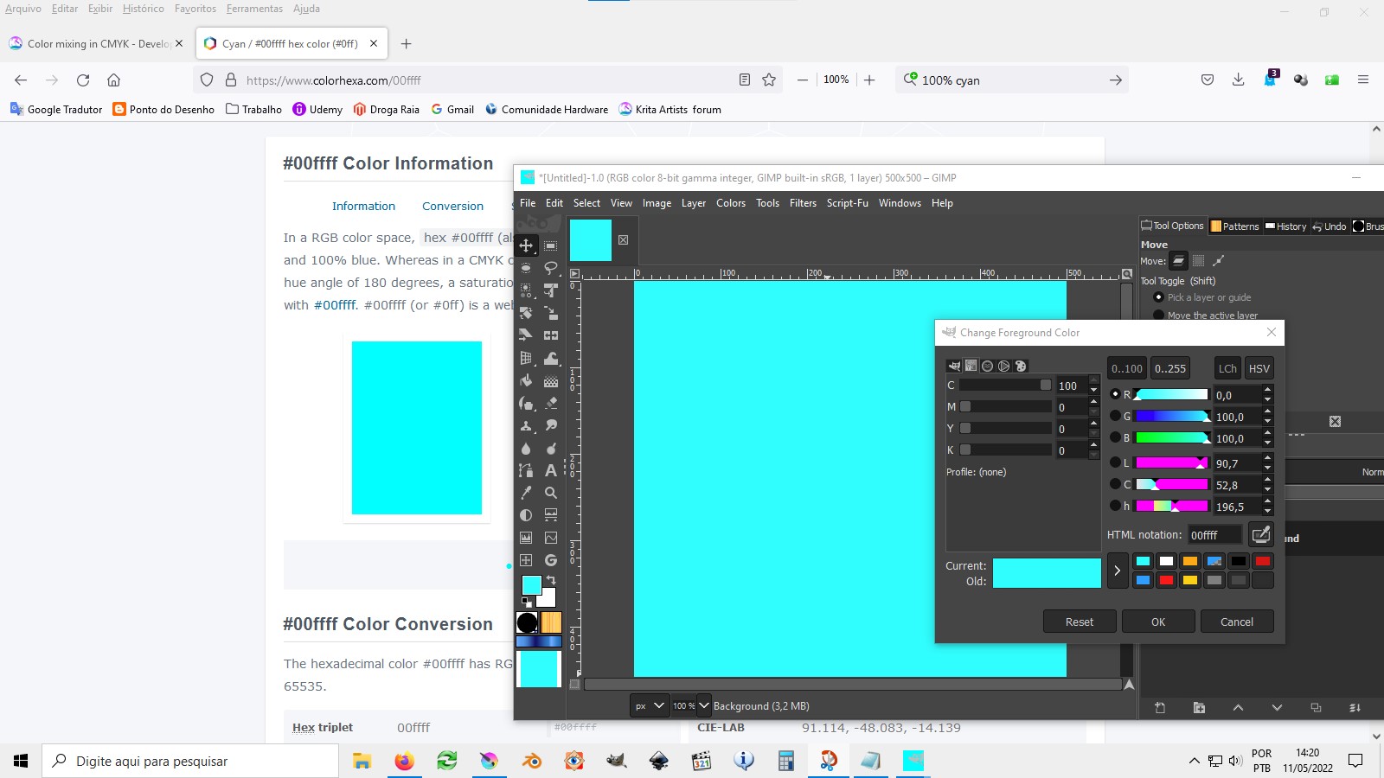Viewport: 1384px width, 778px height.
Task: Open the palette color selector tab icon
Action: [1020, 366]
